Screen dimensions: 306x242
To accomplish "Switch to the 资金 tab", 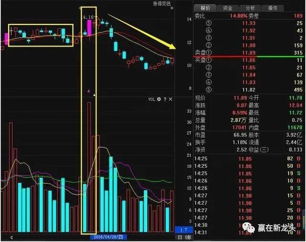I will [x=228, y=8].
